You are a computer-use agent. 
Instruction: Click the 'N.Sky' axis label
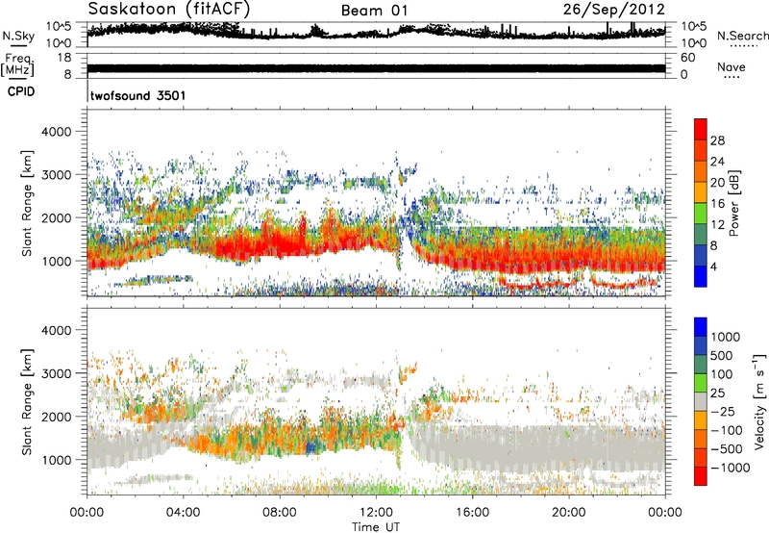18,36
